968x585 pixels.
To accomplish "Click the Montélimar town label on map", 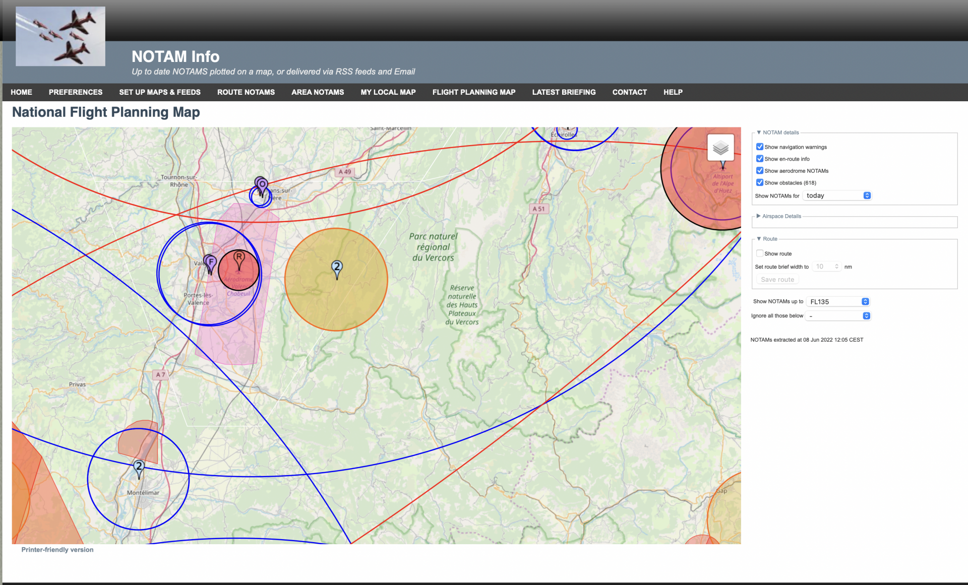I will click(143, 492).
